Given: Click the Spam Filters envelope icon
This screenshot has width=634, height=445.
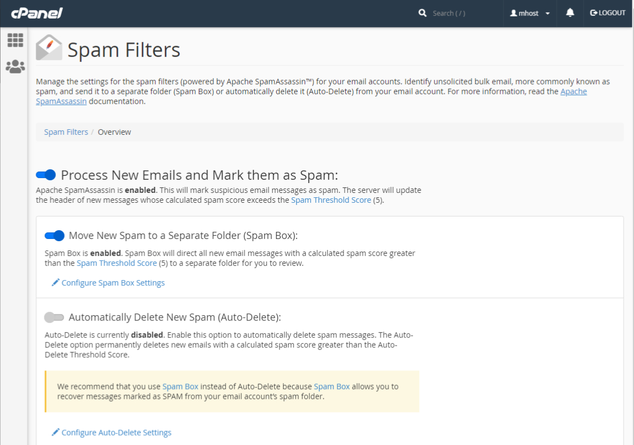Looking at the screenshot, I should click(49, 48).
